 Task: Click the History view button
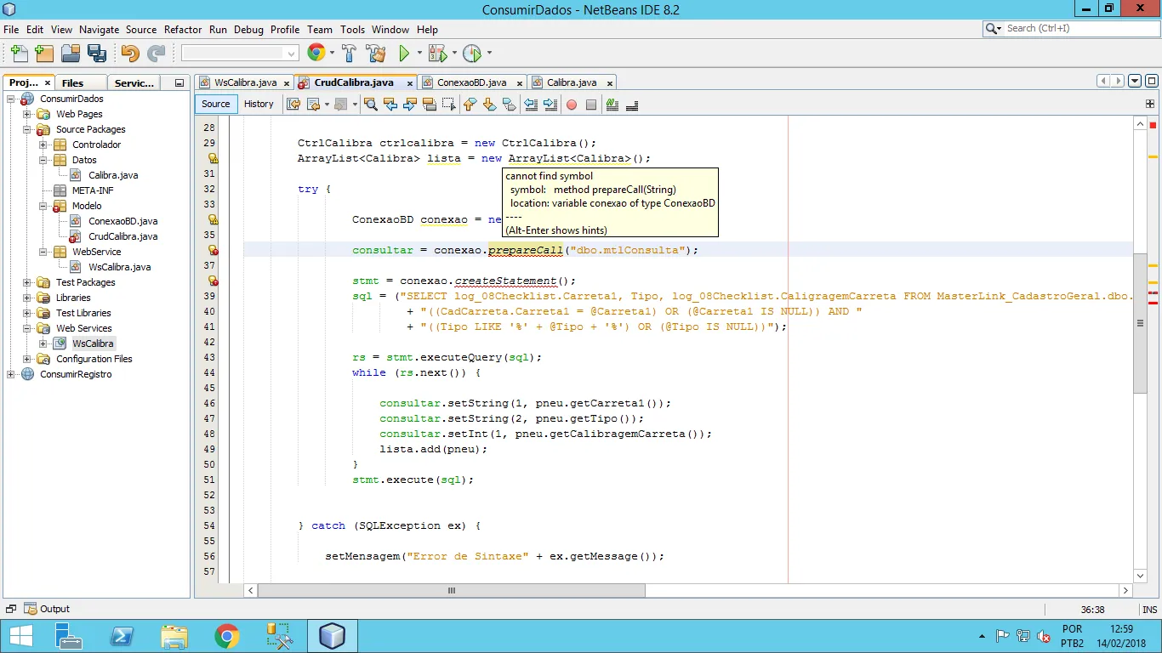pyautogui.click(x=259, y=104)
